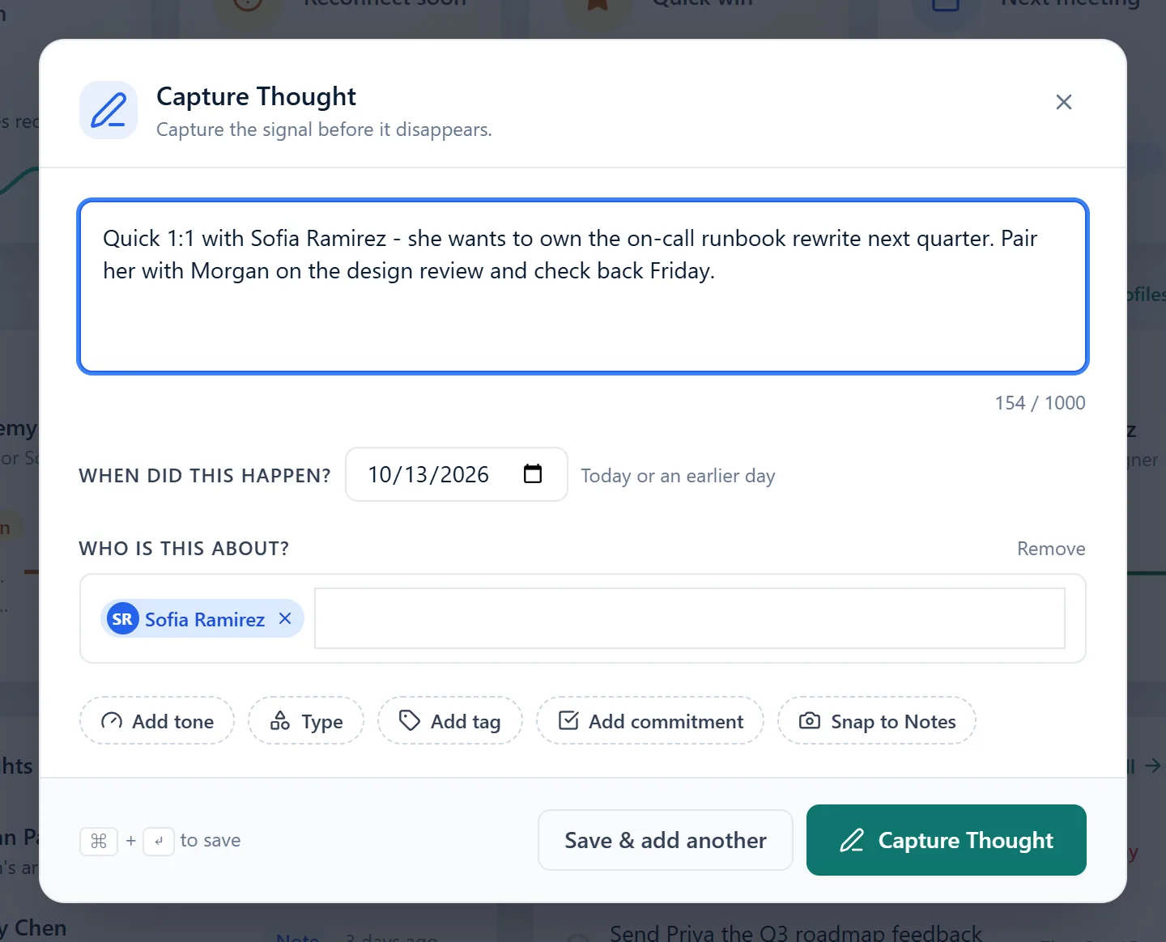Click the shapes icon on Type chip
The image size is (1166, 942).
pos(280,720)
